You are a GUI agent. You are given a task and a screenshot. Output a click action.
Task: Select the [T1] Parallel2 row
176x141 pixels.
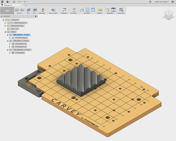point(20,53)
